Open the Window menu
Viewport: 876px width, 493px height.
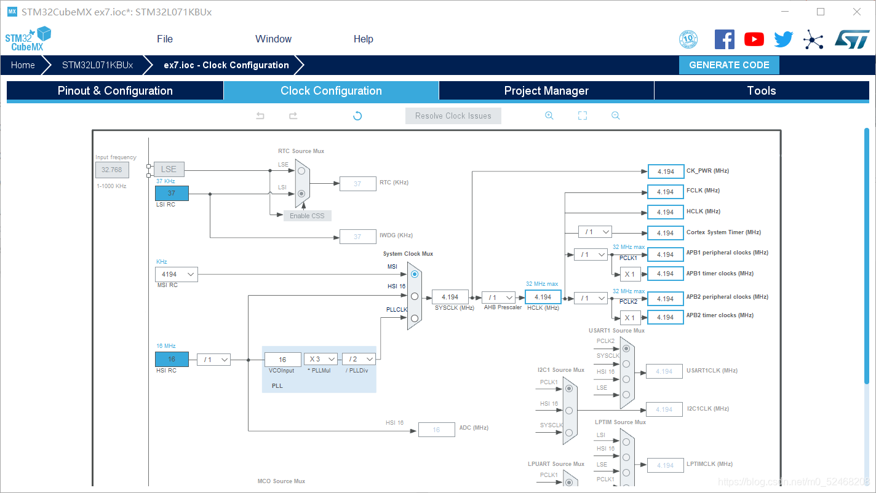[x=273, y=39]
